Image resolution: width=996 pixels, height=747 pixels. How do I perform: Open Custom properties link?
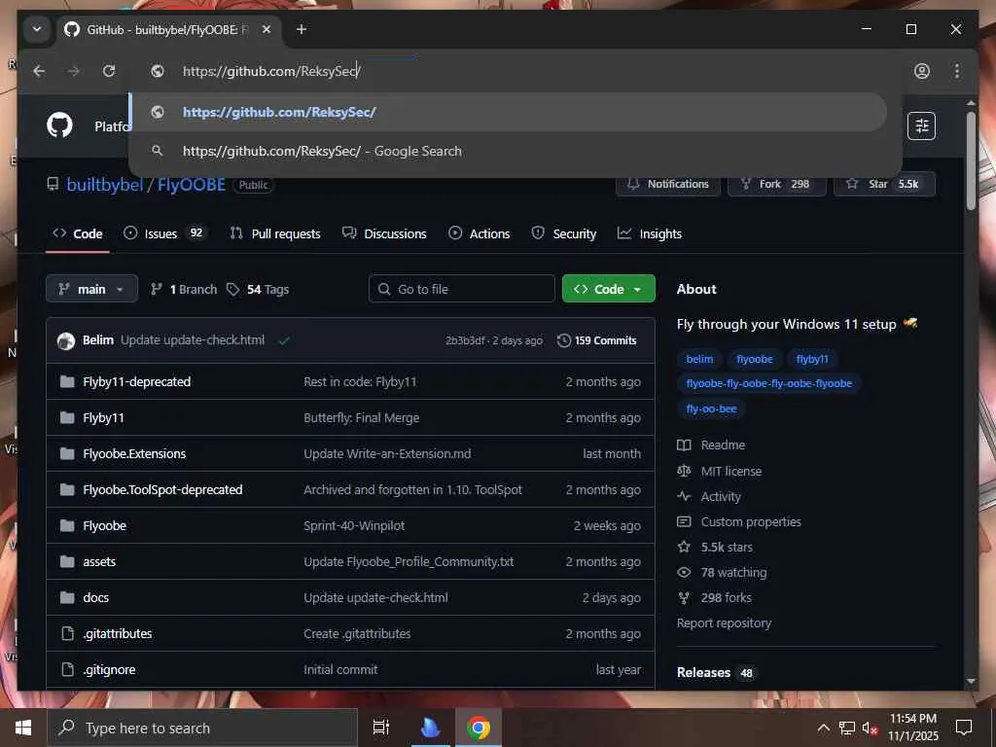coord(739,522)
